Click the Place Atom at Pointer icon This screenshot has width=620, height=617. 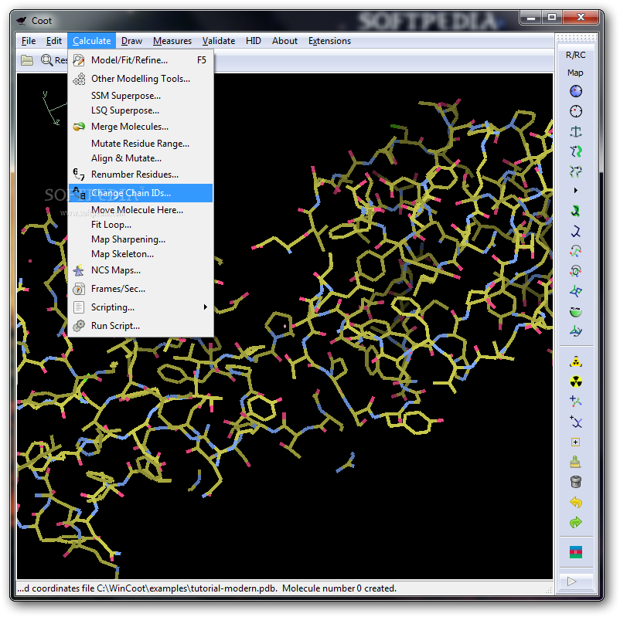576,442
